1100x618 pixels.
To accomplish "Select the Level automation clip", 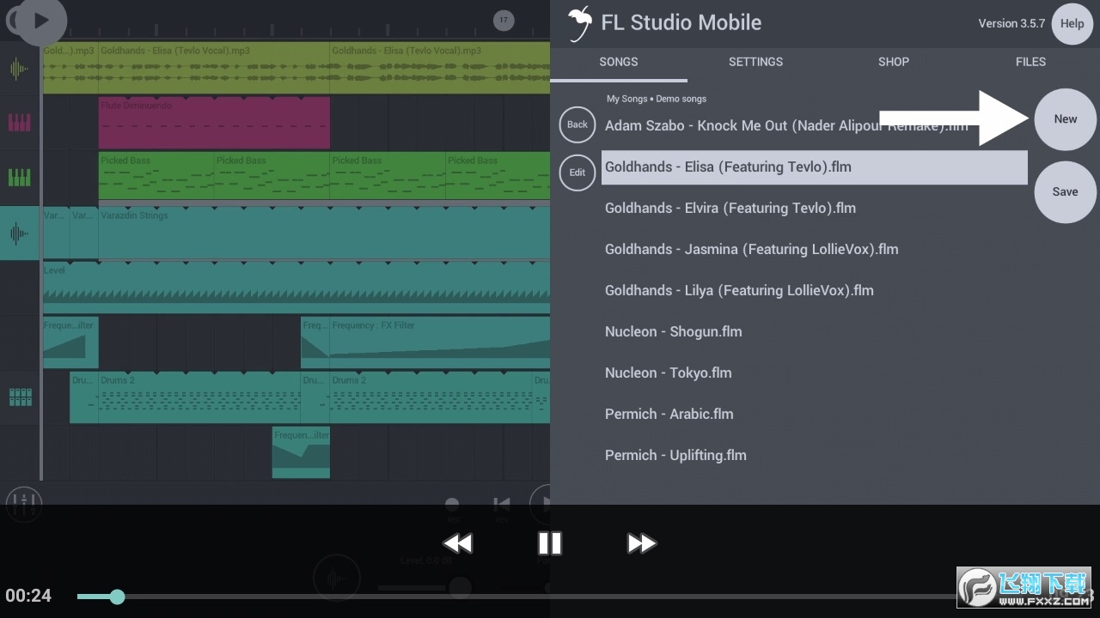I will point(296,287).
